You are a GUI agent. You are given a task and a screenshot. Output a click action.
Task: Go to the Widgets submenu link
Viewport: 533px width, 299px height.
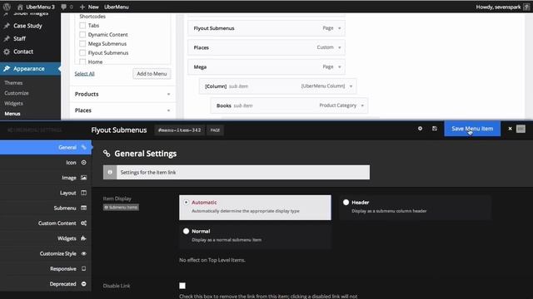[14, 103]
